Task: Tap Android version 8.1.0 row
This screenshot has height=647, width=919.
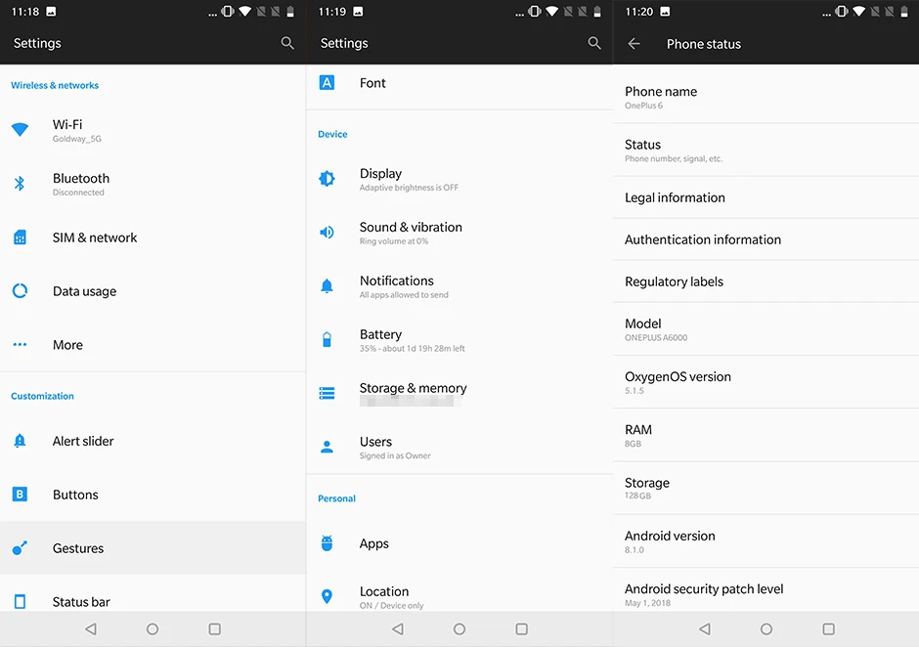Action: tap(766, 540)
